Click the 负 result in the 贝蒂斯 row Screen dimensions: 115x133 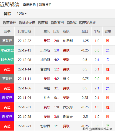click(108, 50)
